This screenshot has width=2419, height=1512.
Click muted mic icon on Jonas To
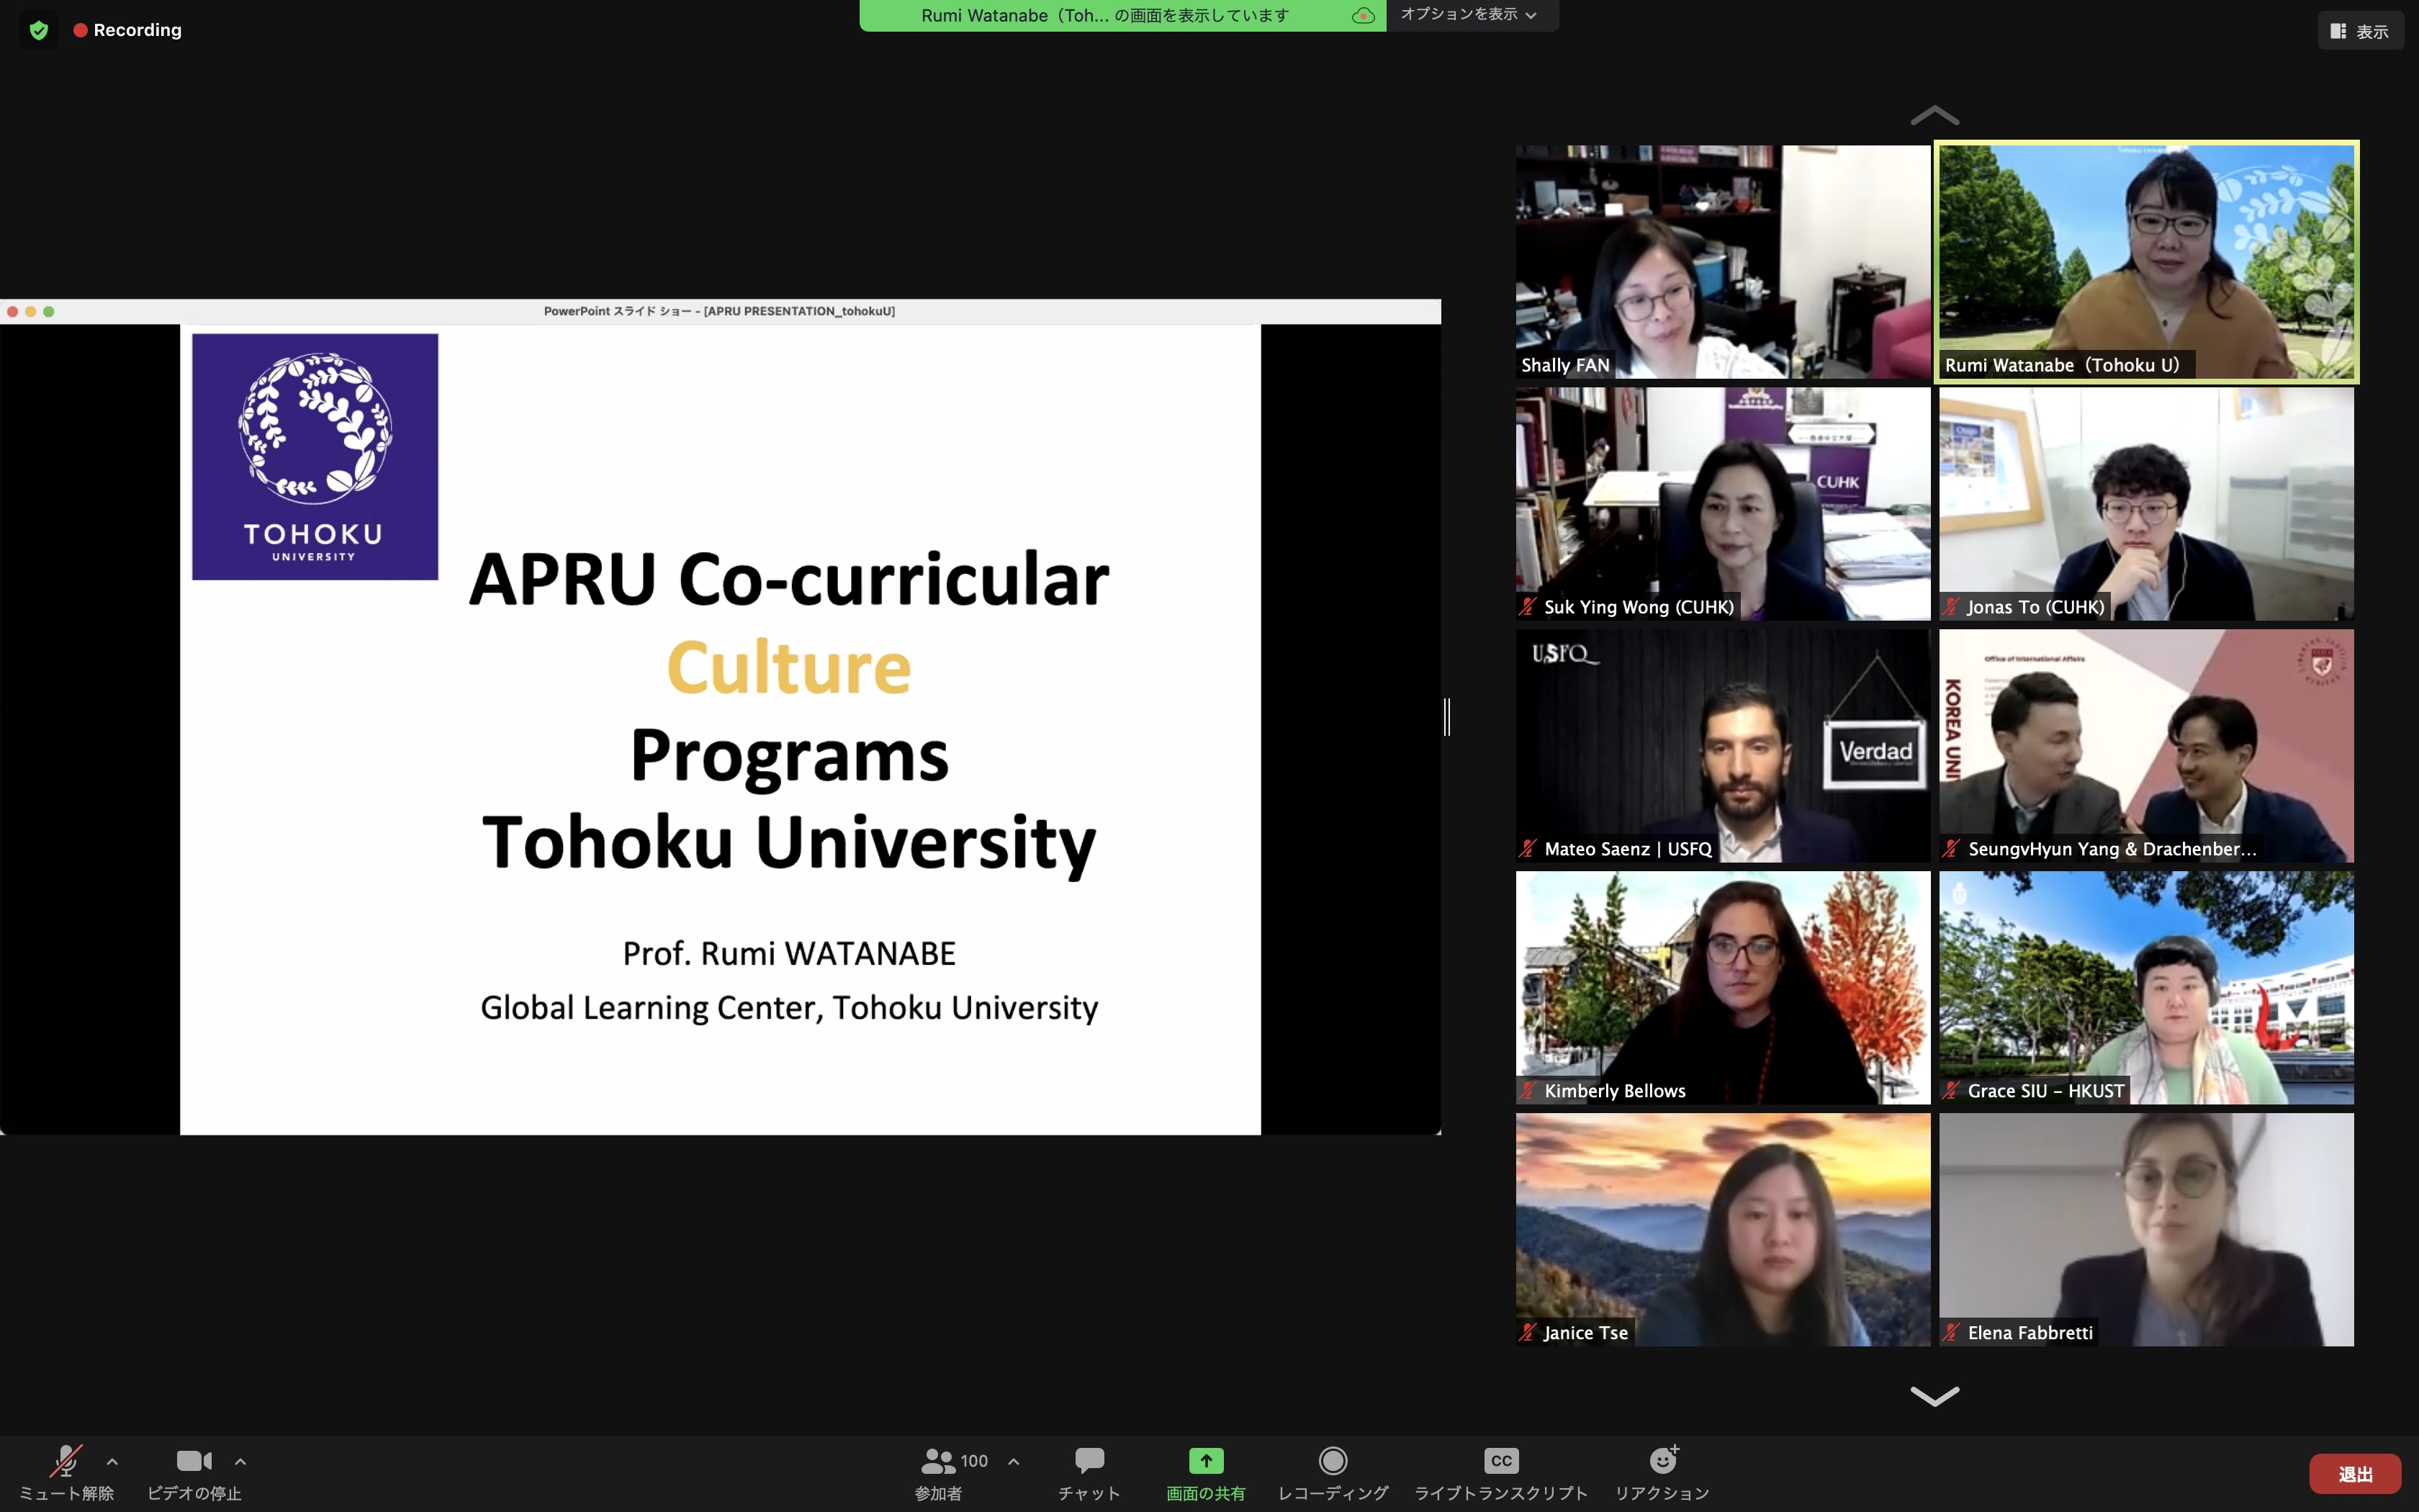click(x=1950, y=607)
